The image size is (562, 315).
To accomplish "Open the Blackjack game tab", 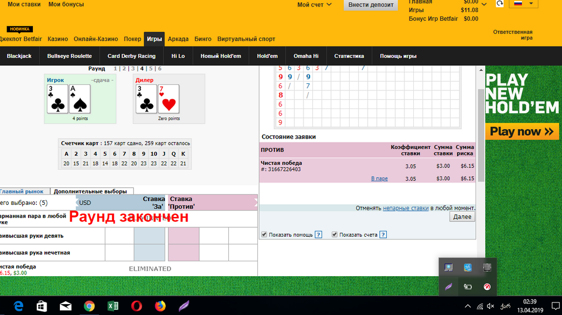I will pyautogui.click(x=19, y=56).
